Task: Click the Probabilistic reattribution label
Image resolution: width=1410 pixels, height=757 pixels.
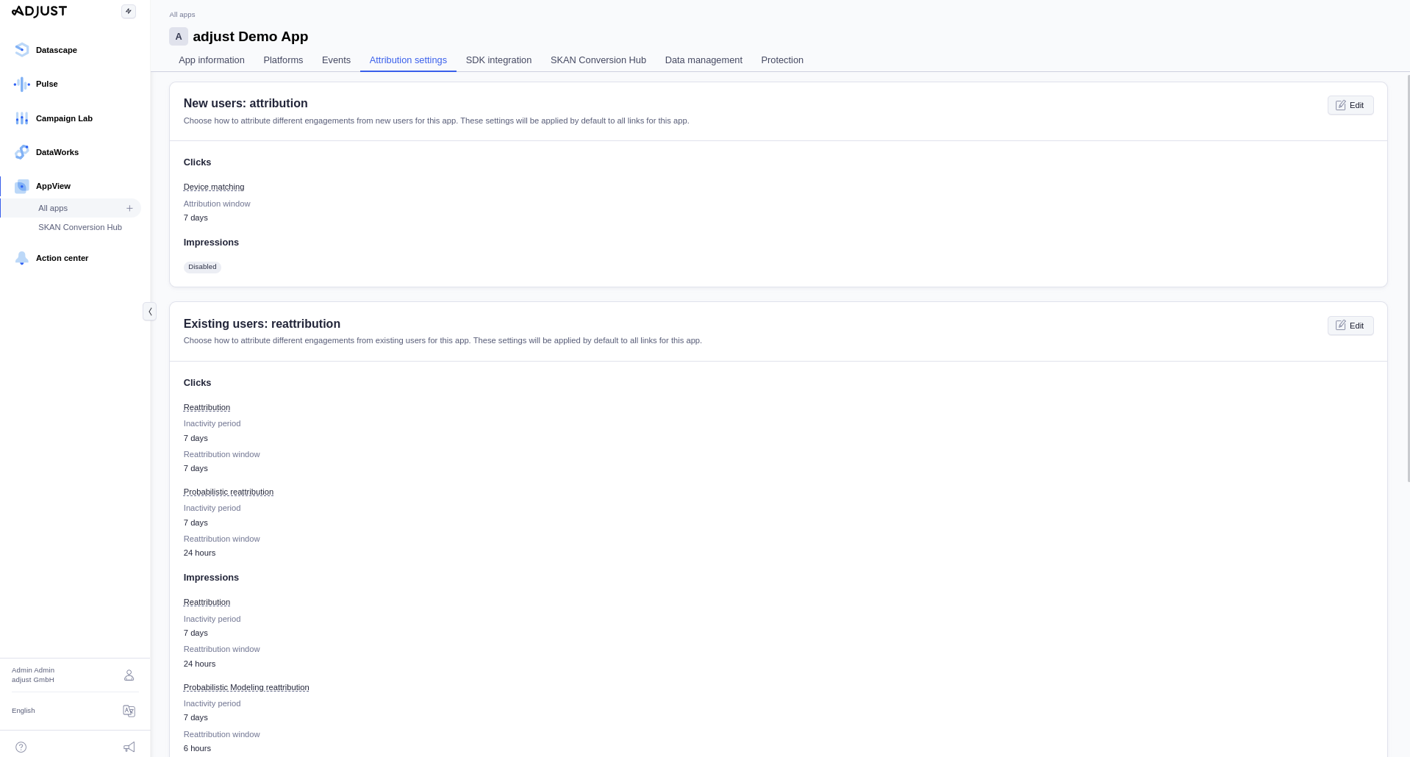Action: tap(229, 492)
